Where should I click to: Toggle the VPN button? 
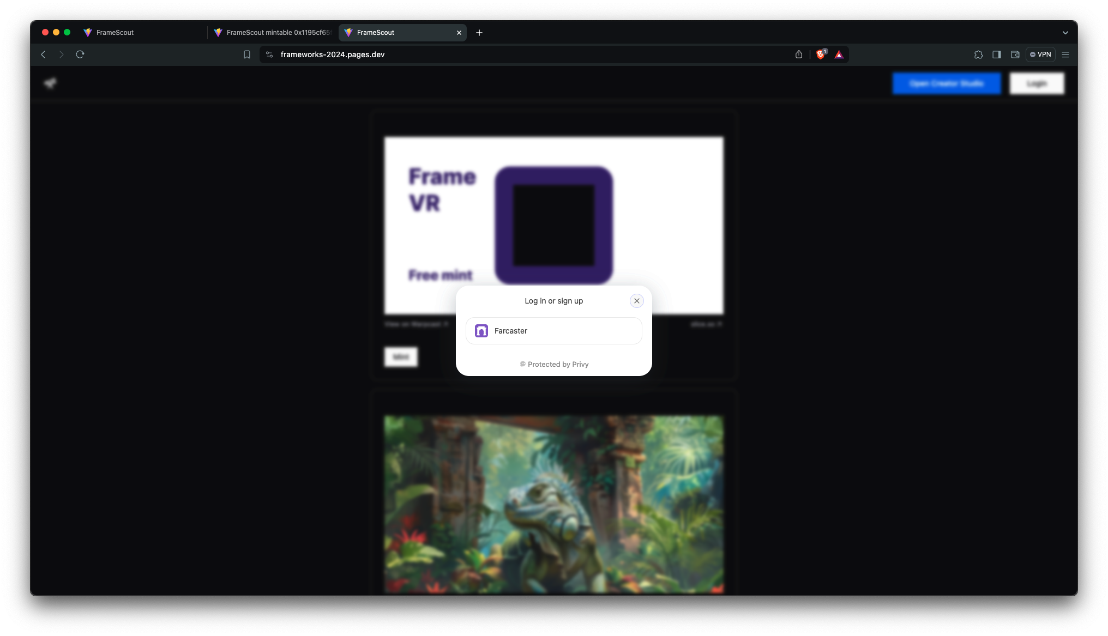point(1040,54)
